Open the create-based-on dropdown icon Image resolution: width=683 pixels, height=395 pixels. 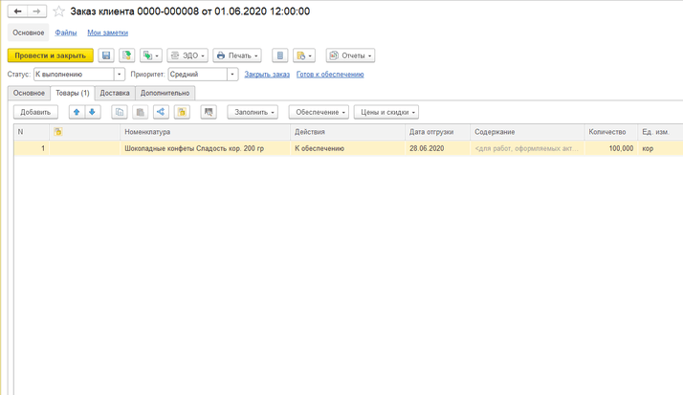151,55
